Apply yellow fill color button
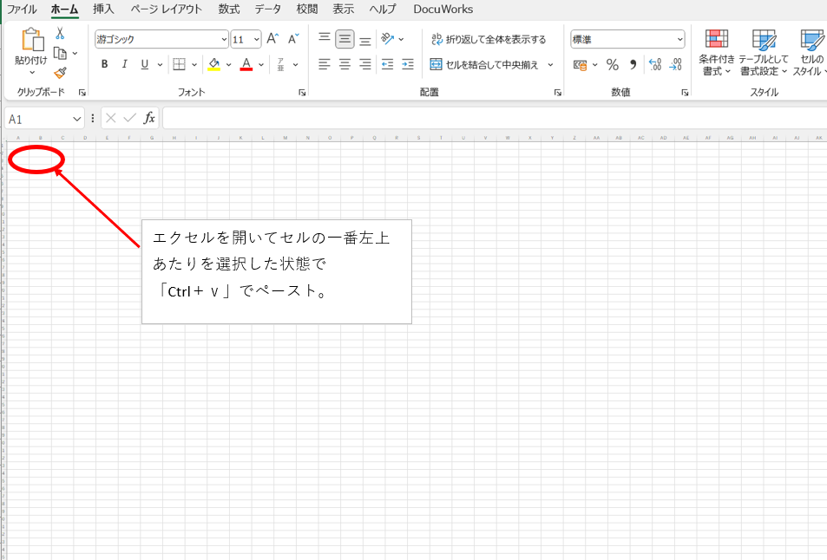The image size is (827, 560). click(213, 64)
